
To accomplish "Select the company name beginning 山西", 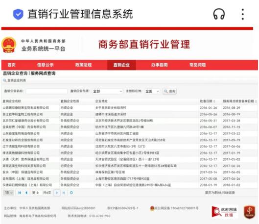I will pos(25,108).
